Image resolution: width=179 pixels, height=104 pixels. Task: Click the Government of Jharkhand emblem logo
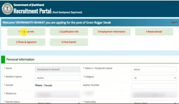point(7,9)
